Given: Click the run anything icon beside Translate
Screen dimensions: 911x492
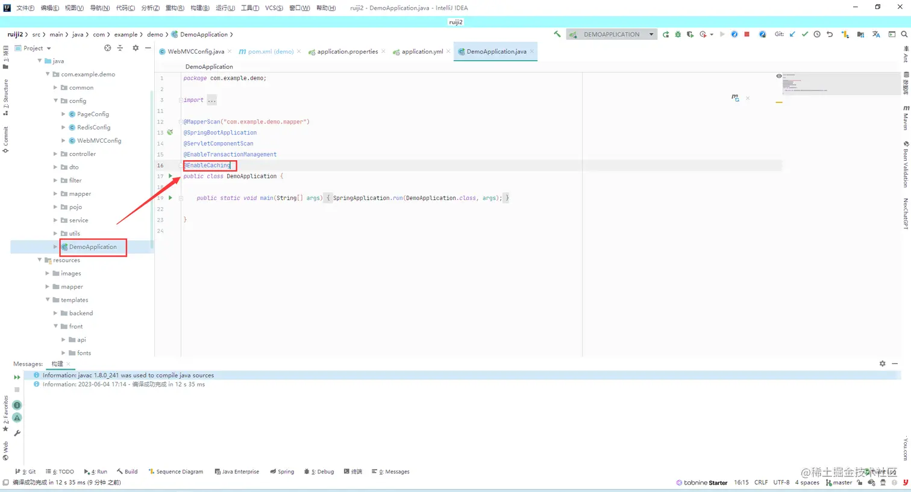Looking at the screenshot, I should pyautogui.click(x=892, y=34).
